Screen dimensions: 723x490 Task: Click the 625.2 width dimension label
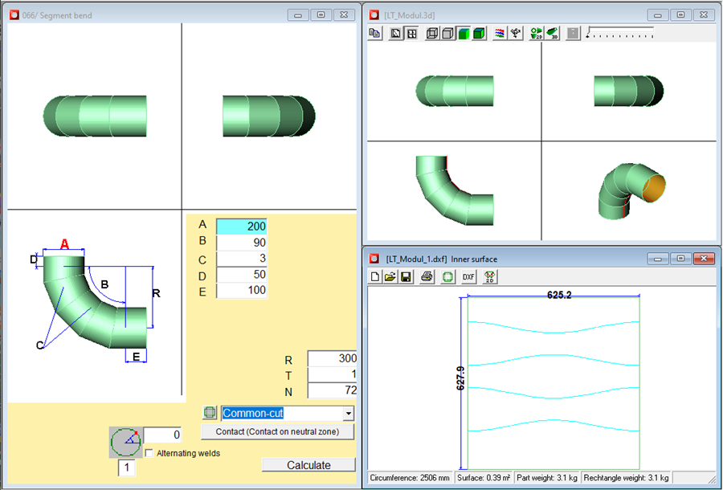(x=559, y=295)
